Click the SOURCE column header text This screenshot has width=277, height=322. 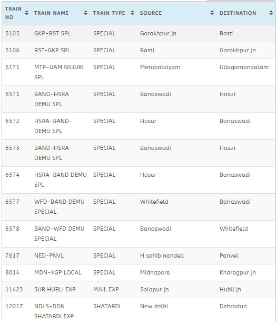(151, 13)
